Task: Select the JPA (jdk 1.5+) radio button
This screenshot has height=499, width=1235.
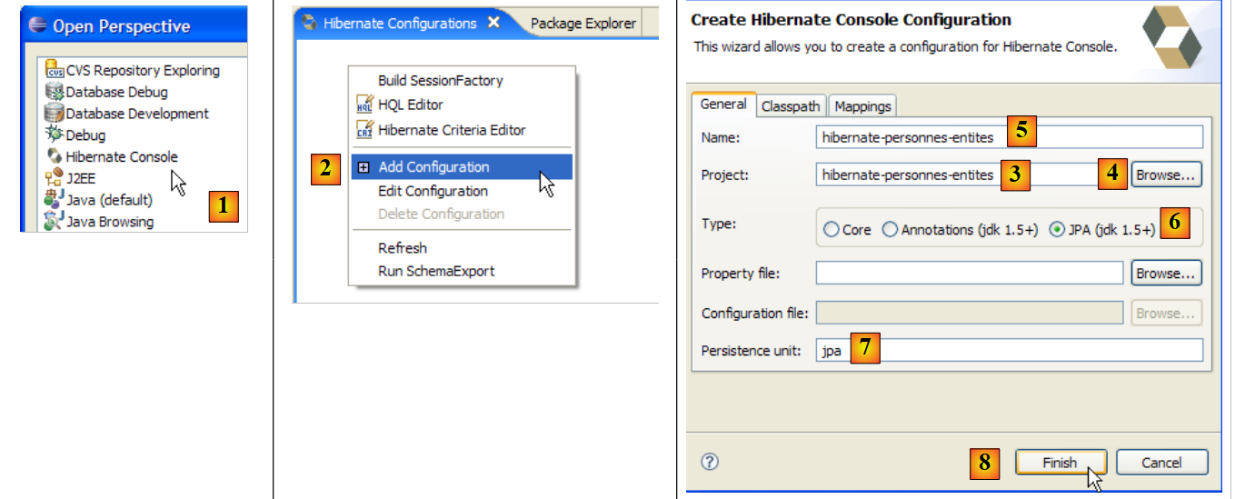Action: coord(1057,230)
